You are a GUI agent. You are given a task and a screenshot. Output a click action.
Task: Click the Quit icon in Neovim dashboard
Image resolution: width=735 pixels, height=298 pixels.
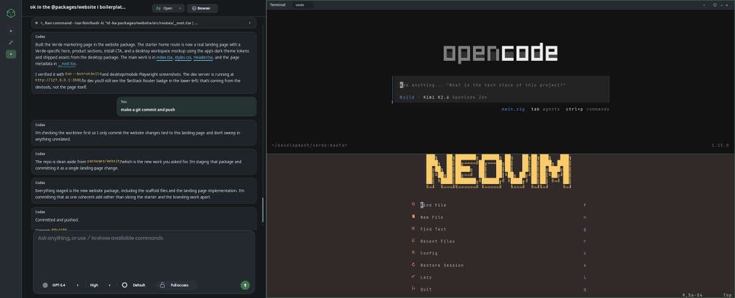pyautogui.click(x=413, y=289)
